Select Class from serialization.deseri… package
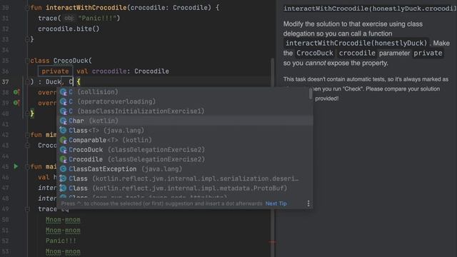The height and width of the screenshot is (257, 457). [185, 178]
